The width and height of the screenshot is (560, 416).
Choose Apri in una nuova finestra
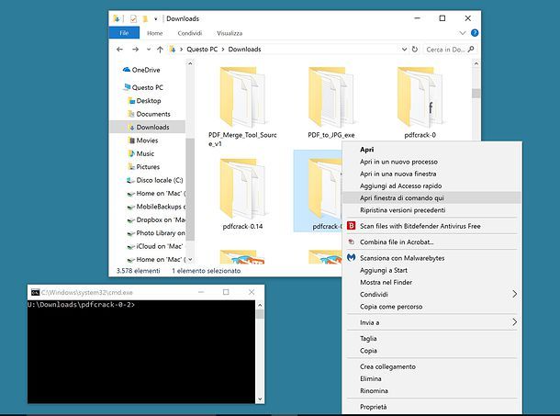coord(398,174)
